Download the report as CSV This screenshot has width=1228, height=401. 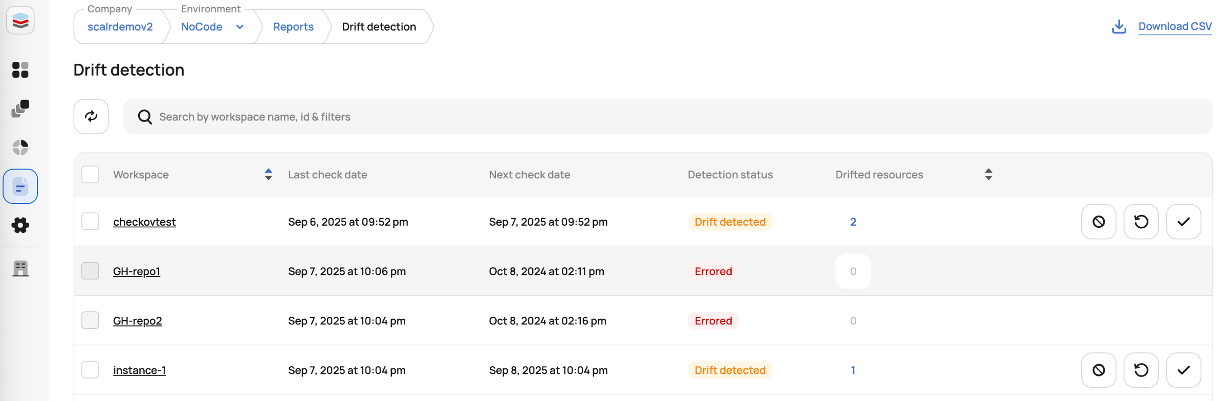click(1174, 26)
